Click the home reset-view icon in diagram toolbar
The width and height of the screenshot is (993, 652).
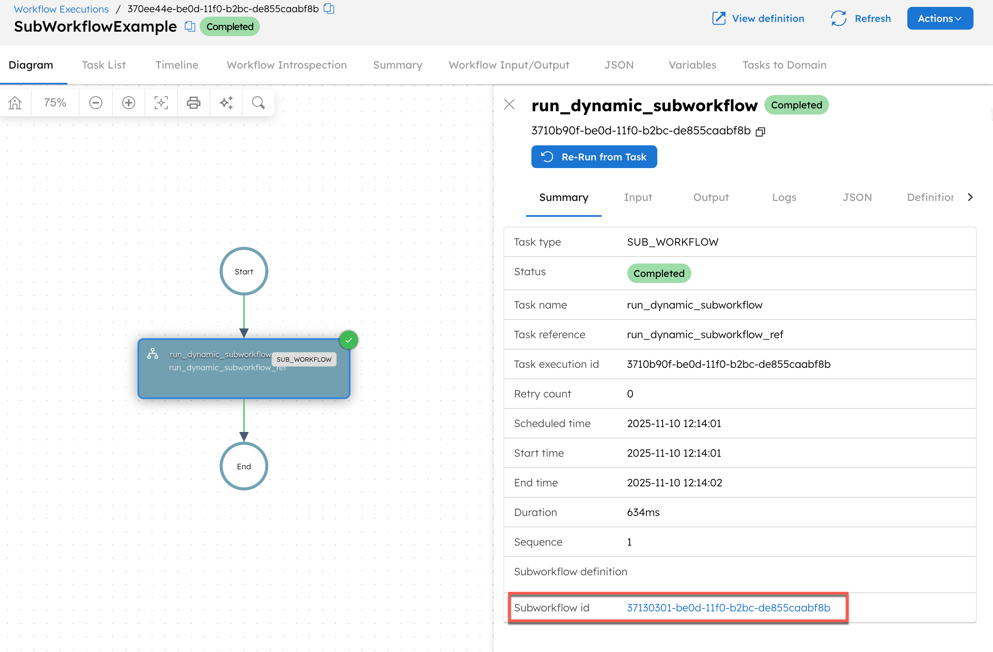(x=15, y=102)
